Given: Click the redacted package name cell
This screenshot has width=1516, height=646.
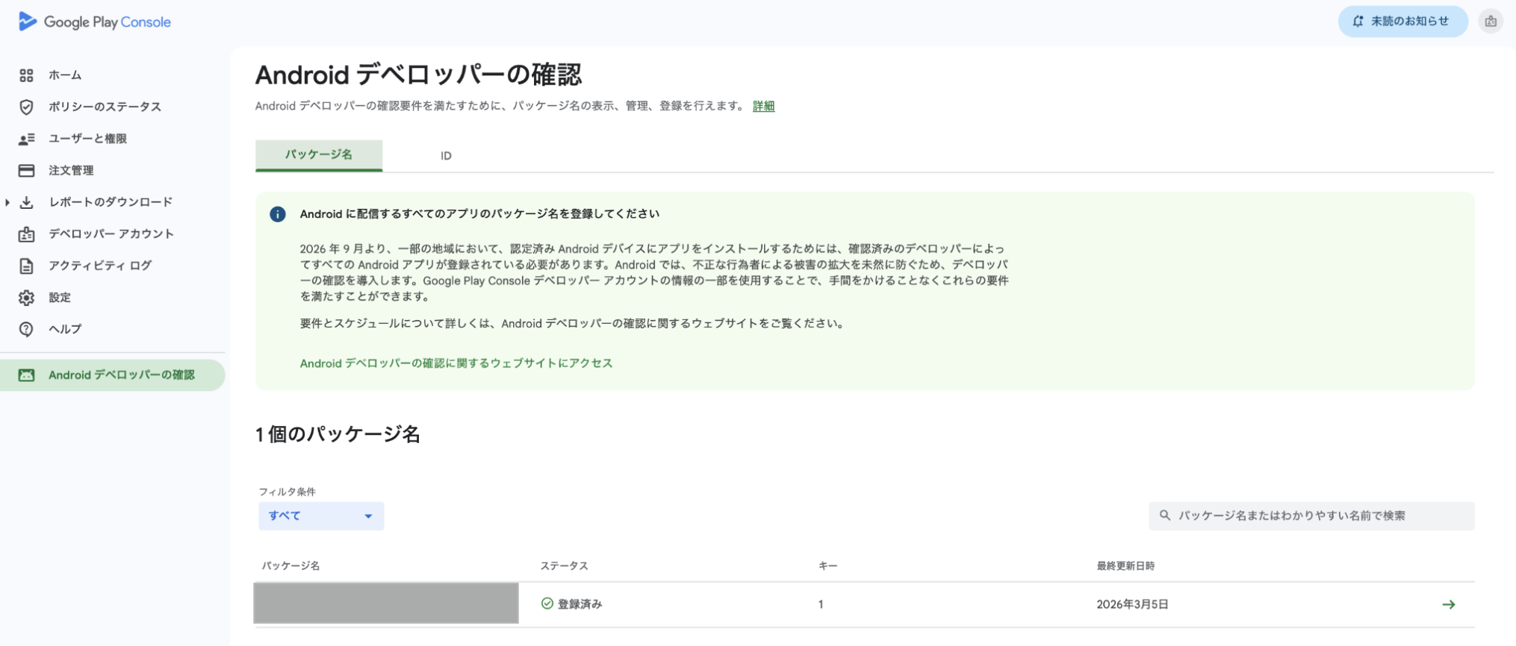Looking at the screenshot, I should (x=386, y=603).
